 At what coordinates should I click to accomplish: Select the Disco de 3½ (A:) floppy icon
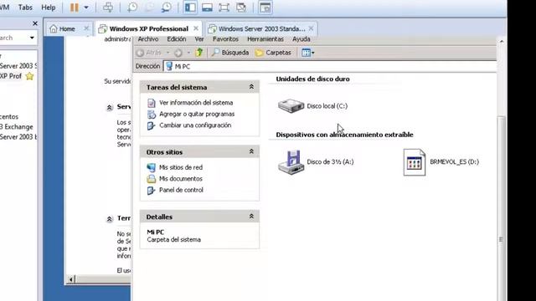click(x=291, y=162)
